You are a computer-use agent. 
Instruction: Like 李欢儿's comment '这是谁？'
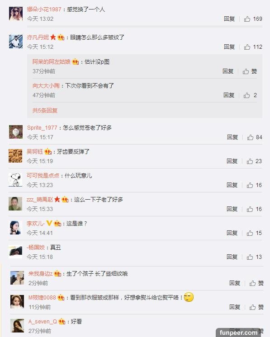pyautogui.click(x=250, y=233)
